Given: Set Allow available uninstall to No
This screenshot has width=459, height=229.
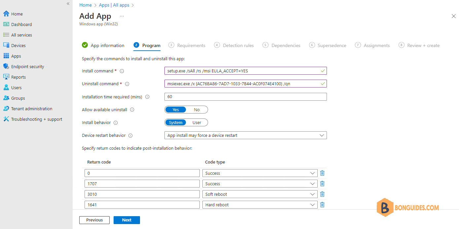Looking at the screenshot, I should click(197, 110).
